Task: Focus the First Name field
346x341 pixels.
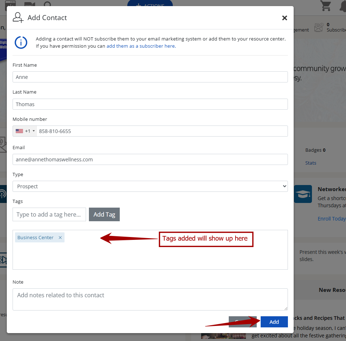Action: point(150,77)
